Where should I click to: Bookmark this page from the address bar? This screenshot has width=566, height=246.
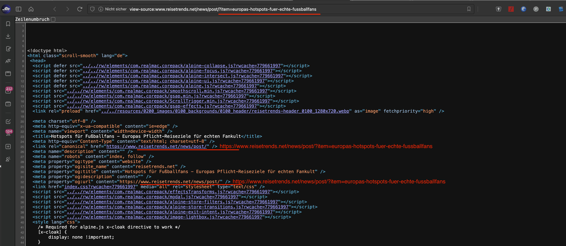469,9
